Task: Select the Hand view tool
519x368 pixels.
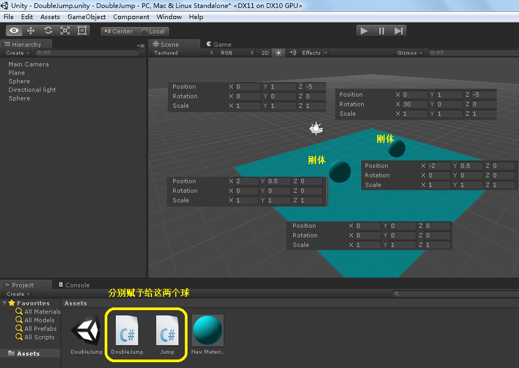Action: click(14, 31)
